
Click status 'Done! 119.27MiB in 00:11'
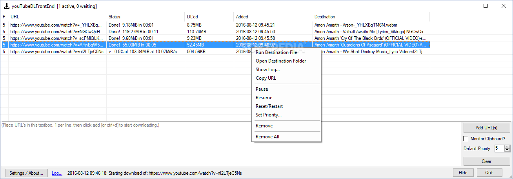(133, 32)
